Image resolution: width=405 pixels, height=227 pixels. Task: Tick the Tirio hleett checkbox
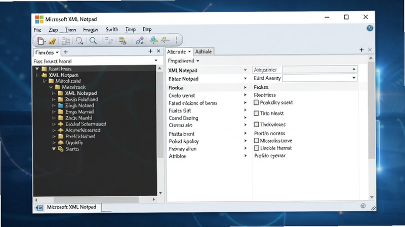pos(256,113)
